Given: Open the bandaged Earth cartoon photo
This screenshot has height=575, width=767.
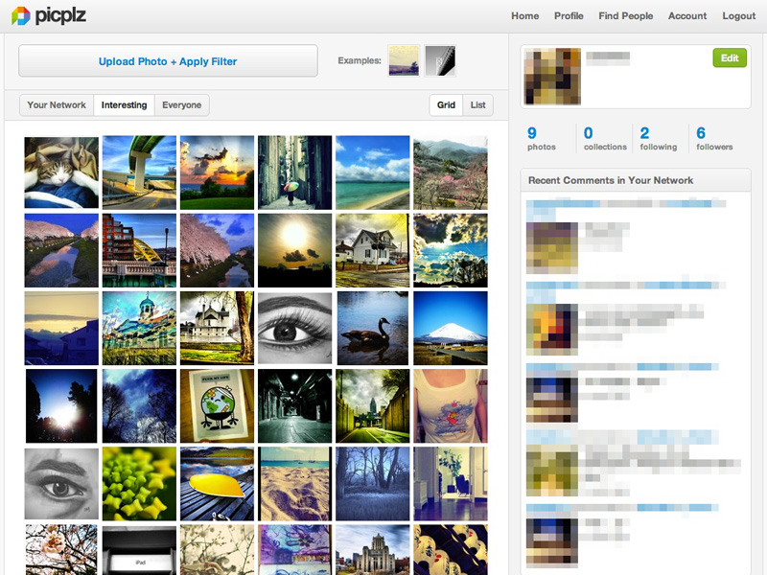Looking at the screenshot, I should point(217,405).
